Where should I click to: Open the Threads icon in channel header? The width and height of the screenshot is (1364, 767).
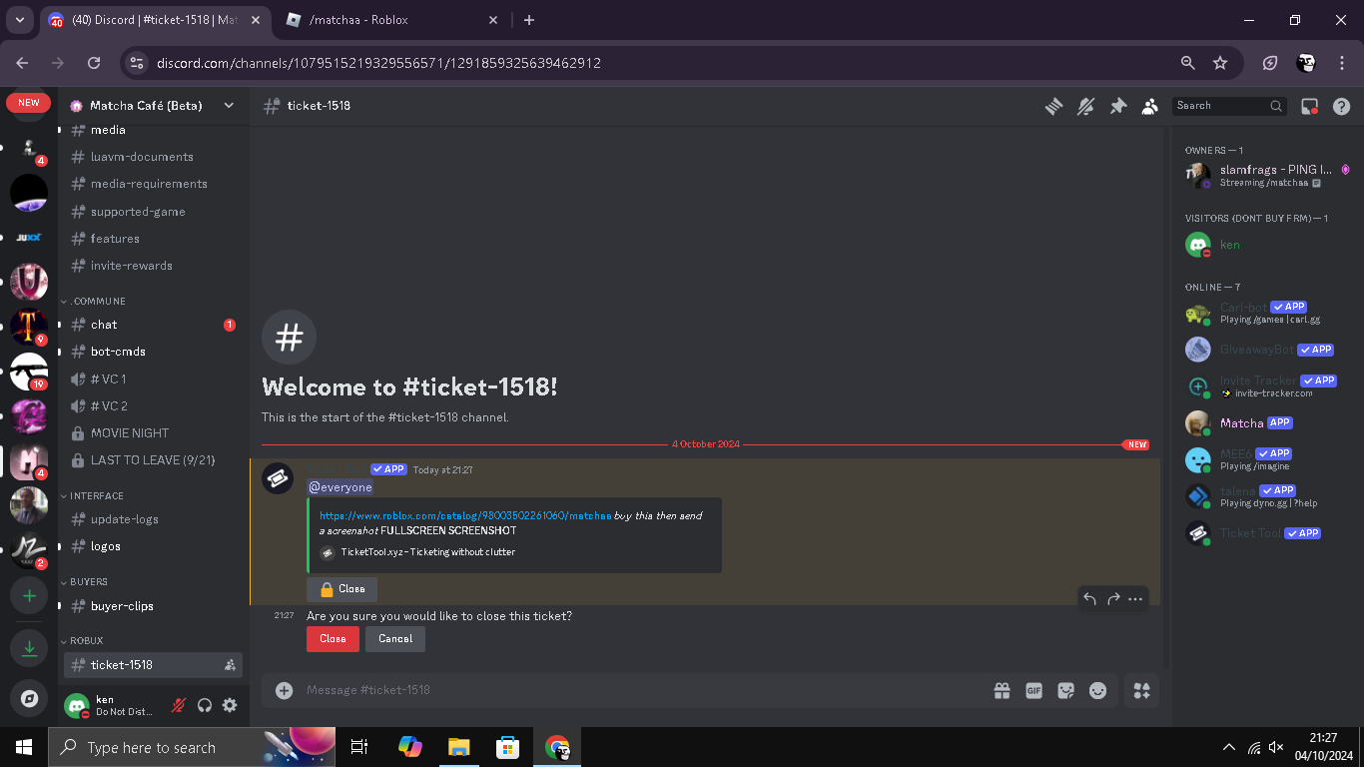point(1053,106)
